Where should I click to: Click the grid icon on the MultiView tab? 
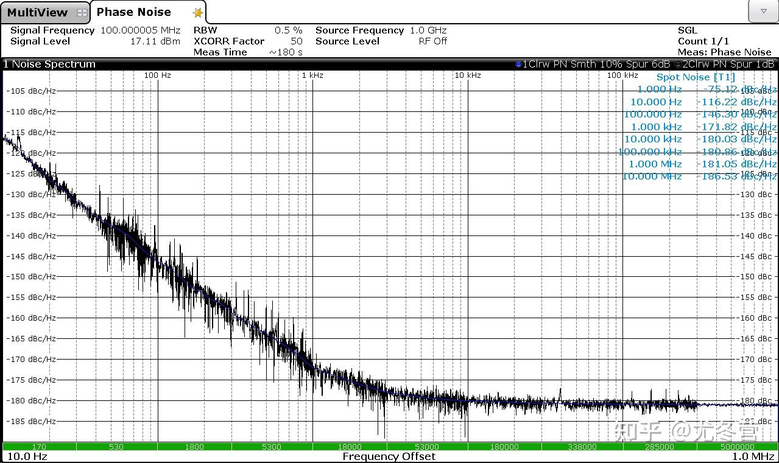pos(81,12)
